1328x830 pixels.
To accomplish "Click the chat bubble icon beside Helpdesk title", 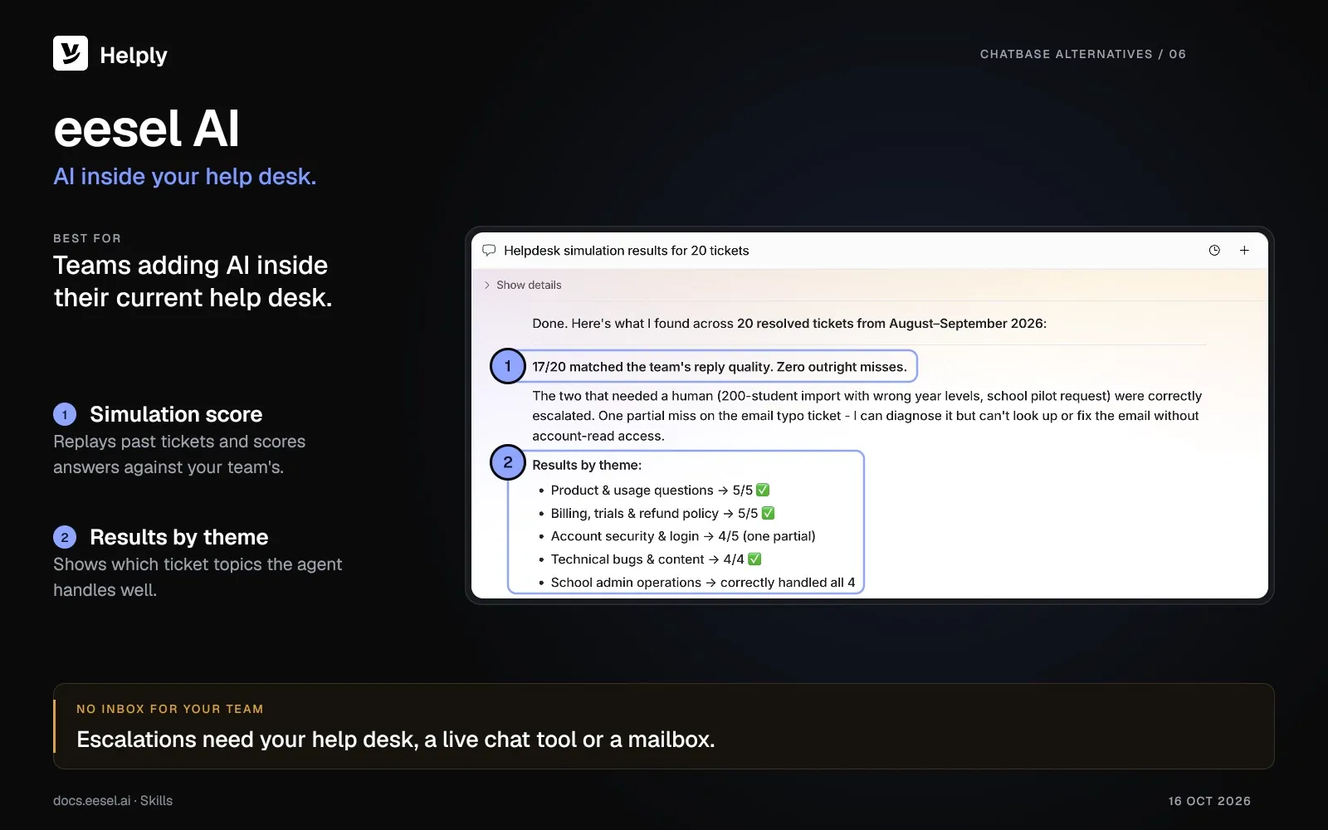I will 489,251.
